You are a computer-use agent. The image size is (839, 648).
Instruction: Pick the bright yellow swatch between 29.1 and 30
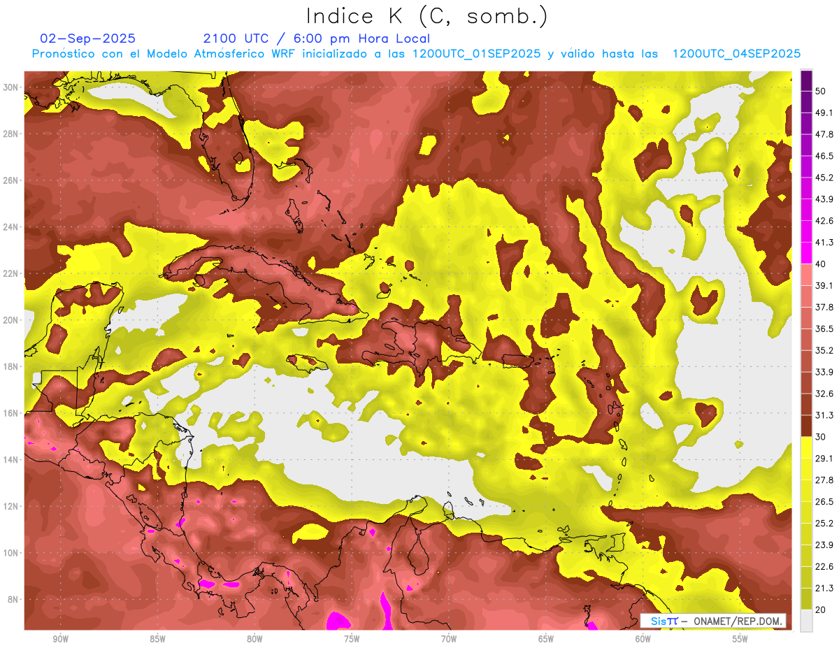click(x=806, y=448)
